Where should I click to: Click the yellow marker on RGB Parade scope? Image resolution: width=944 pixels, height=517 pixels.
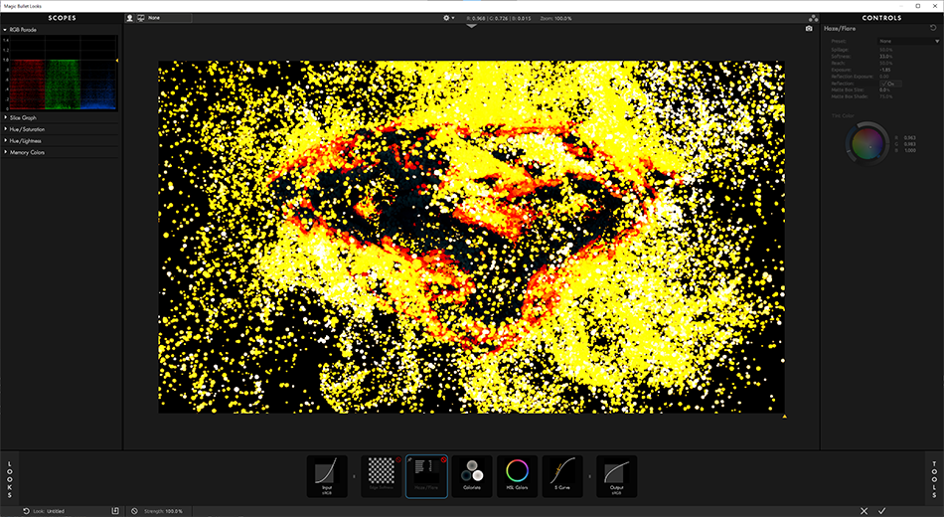pyautogui.click(x=117, y=61)
